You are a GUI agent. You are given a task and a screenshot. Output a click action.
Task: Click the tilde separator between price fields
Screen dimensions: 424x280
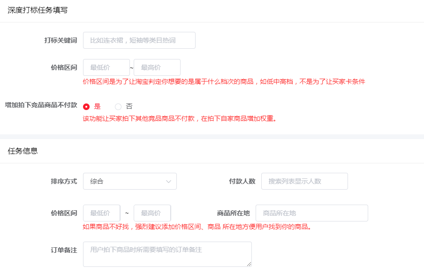tap(132, 67)
